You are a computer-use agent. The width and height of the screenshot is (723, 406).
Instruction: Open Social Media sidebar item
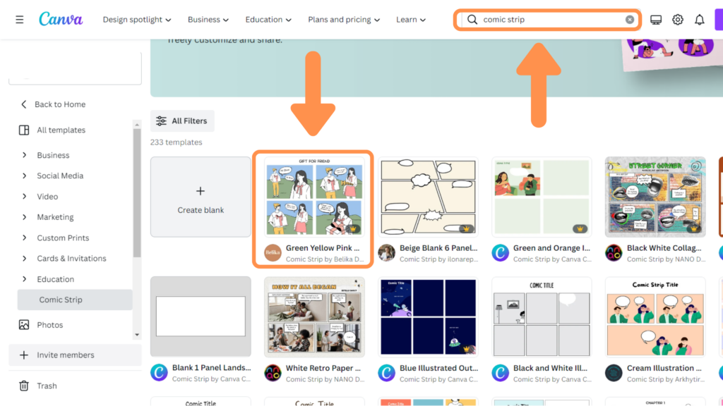(x=60, y=176)
